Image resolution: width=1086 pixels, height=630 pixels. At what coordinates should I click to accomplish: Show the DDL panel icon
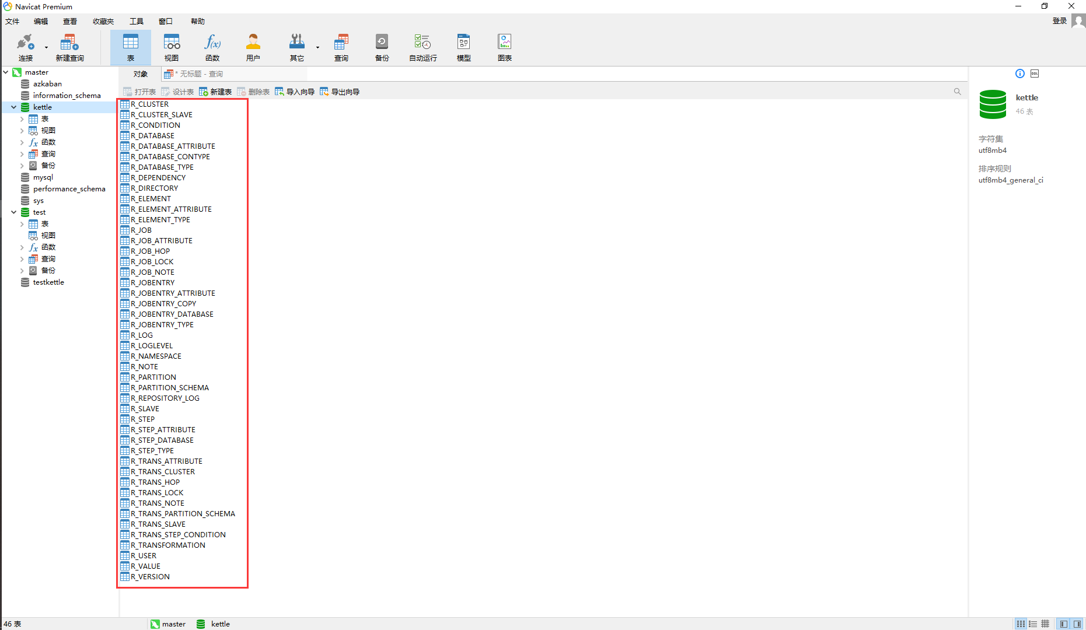point(1035,73)
